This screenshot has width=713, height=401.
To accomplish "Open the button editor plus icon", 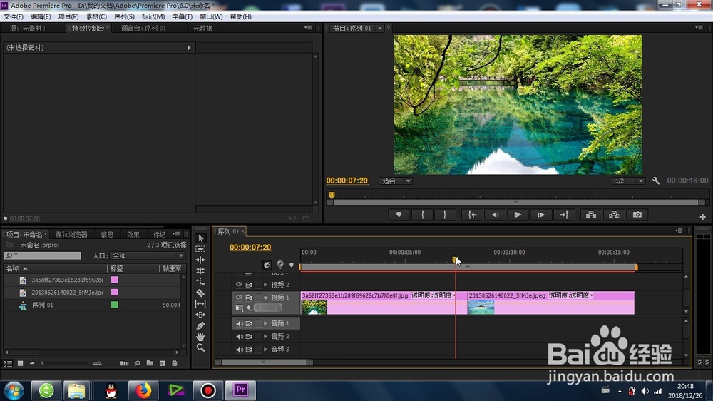I will pyautogui.click(x=702, y=217).
